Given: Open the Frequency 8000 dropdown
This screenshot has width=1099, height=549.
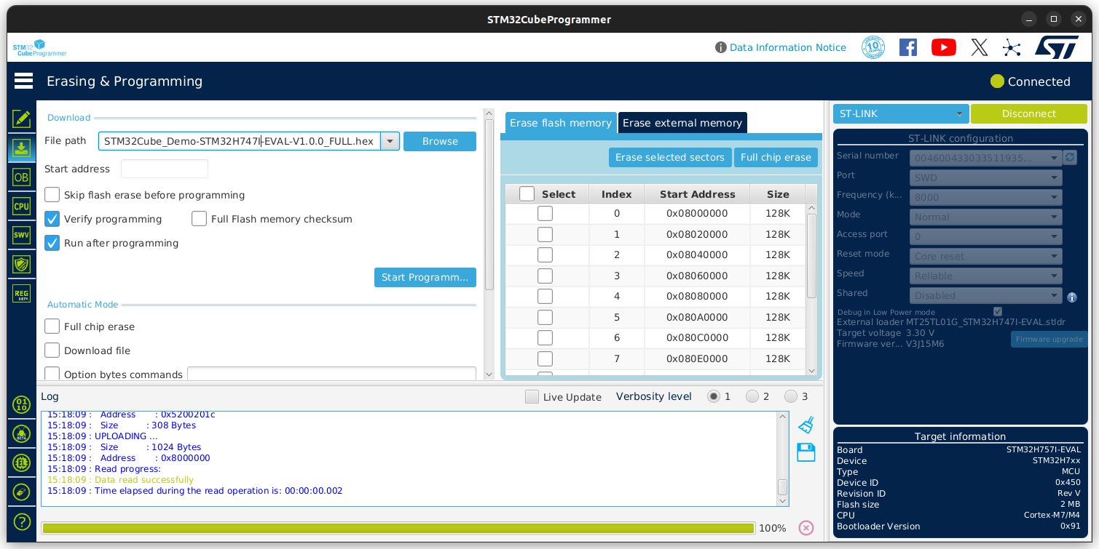Looking at the screenshot, I should (985, 197).
